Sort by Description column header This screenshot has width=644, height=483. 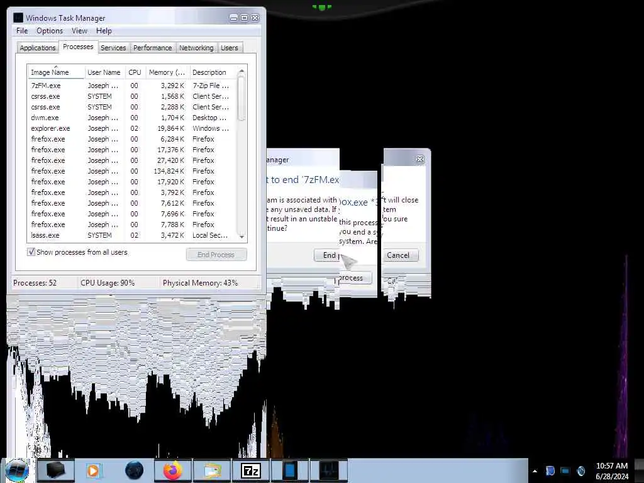tap(213, 72)
